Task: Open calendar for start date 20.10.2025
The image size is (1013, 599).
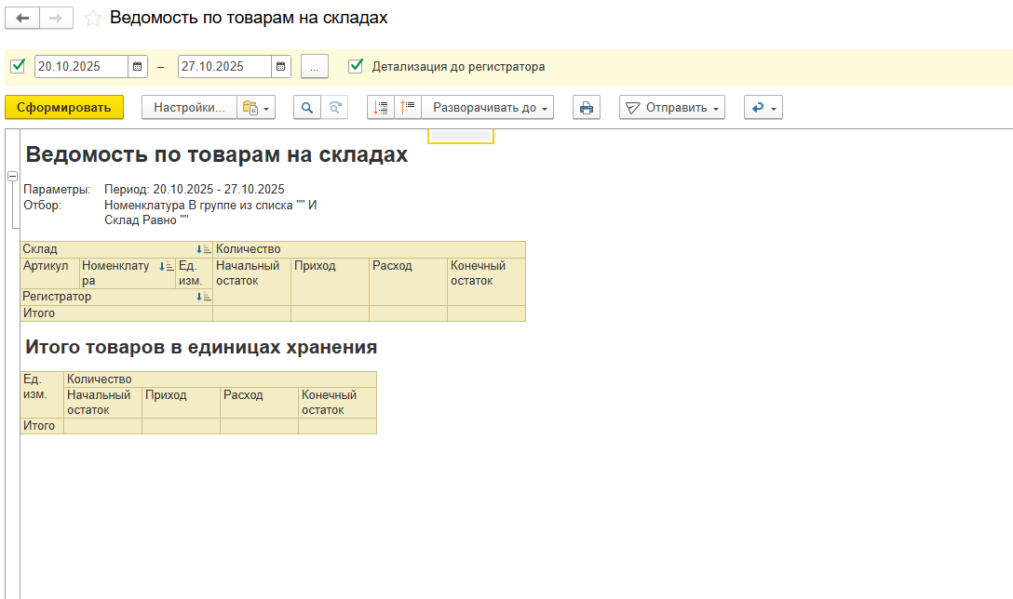Action: pos(138,67)
